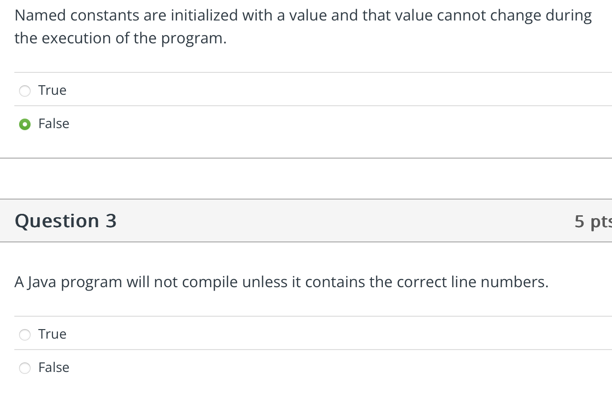Click the unselected True option above the selected False
The width and height of the screenshot is (612, 401).
point(24,90)
